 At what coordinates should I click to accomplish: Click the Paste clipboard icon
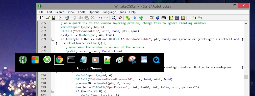(x=87, y=18)
